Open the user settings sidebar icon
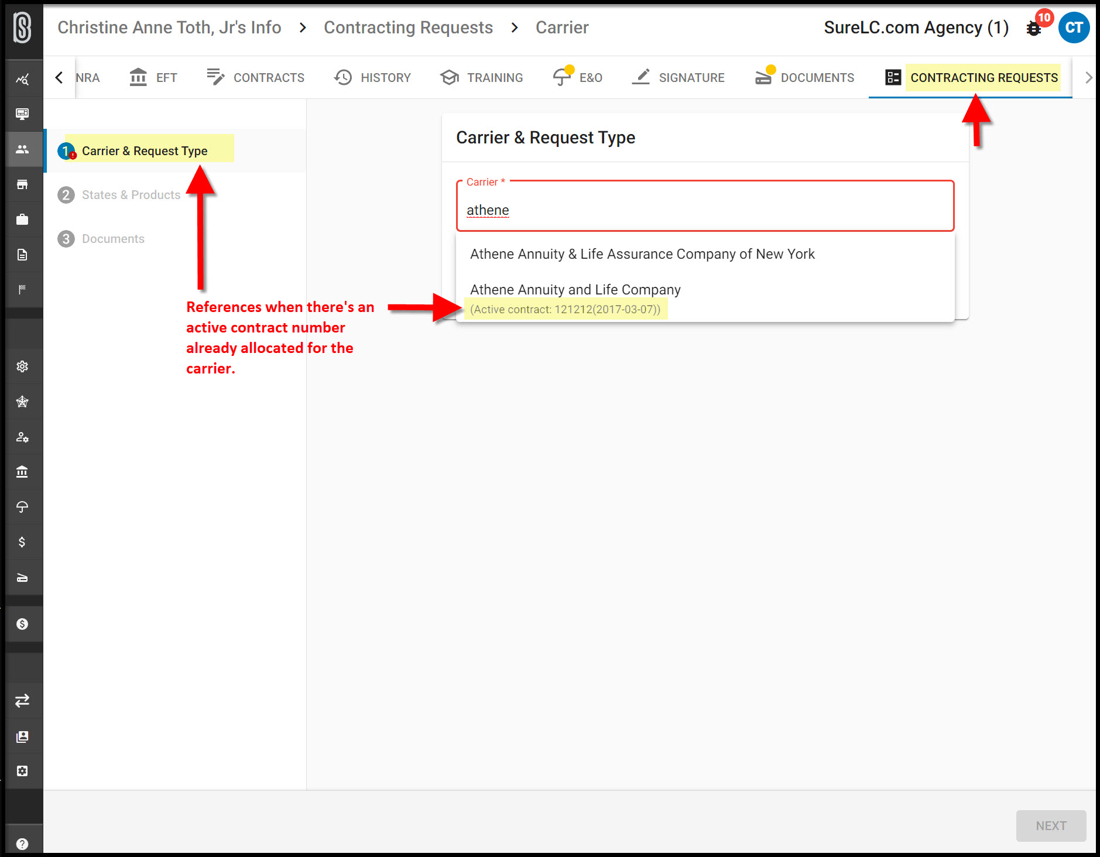Viewport: 1100px width, 857px height. pos(22,437)
